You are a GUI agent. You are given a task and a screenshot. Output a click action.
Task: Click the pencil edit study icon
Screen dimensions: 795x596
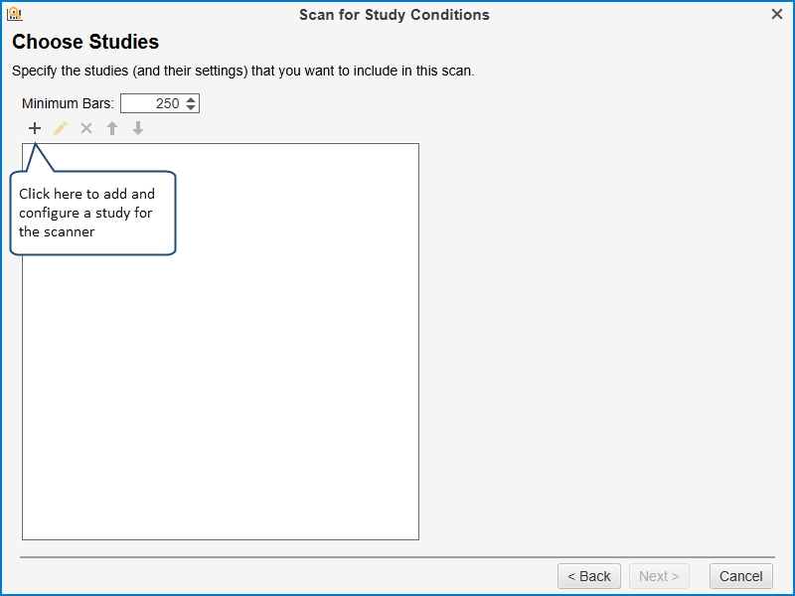(x=61, y=128)
